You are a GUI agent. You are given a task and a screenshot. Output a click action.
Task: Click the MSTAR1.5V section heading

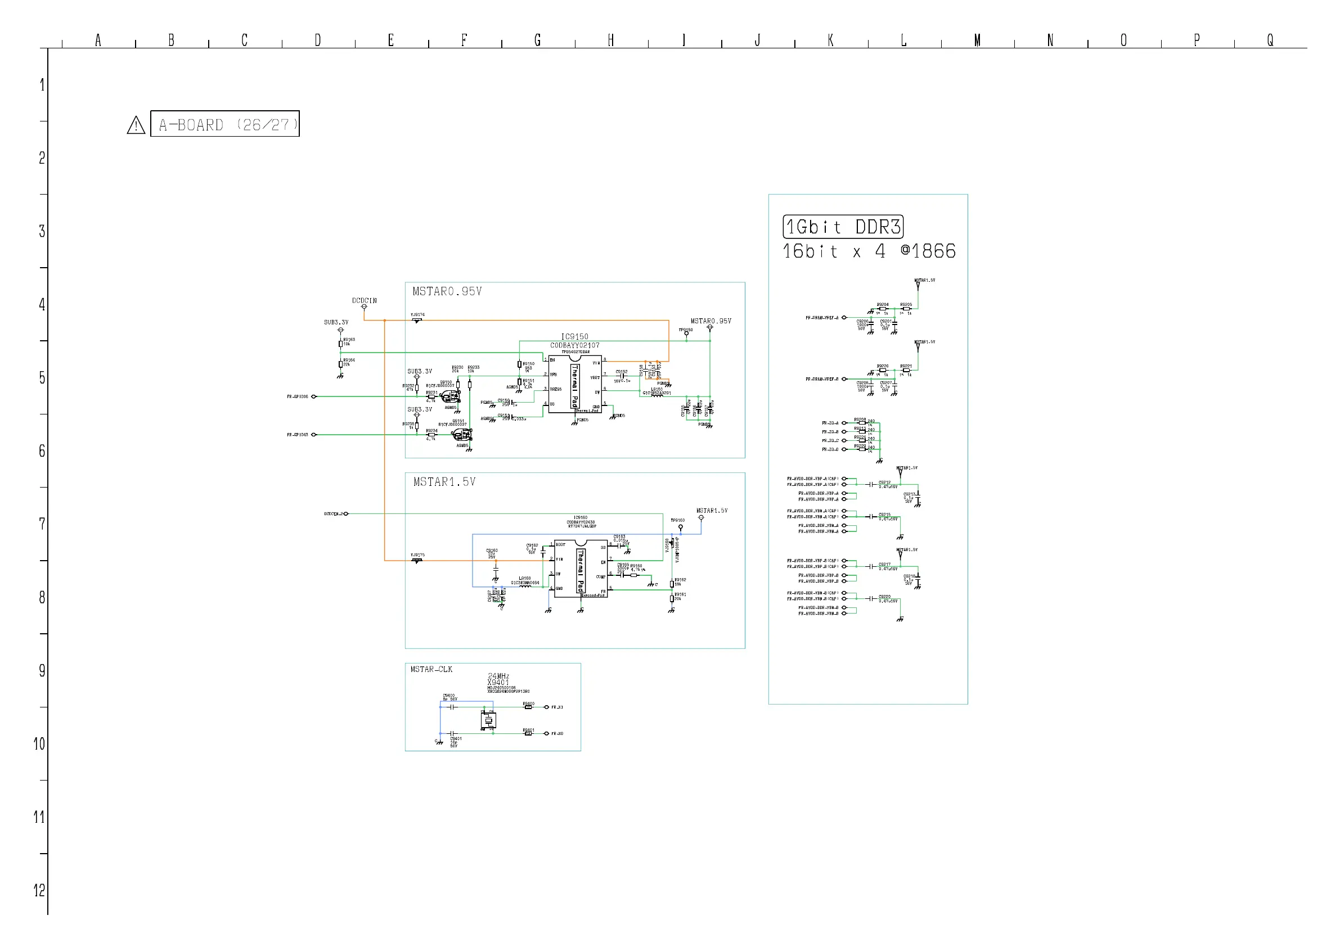444,482
